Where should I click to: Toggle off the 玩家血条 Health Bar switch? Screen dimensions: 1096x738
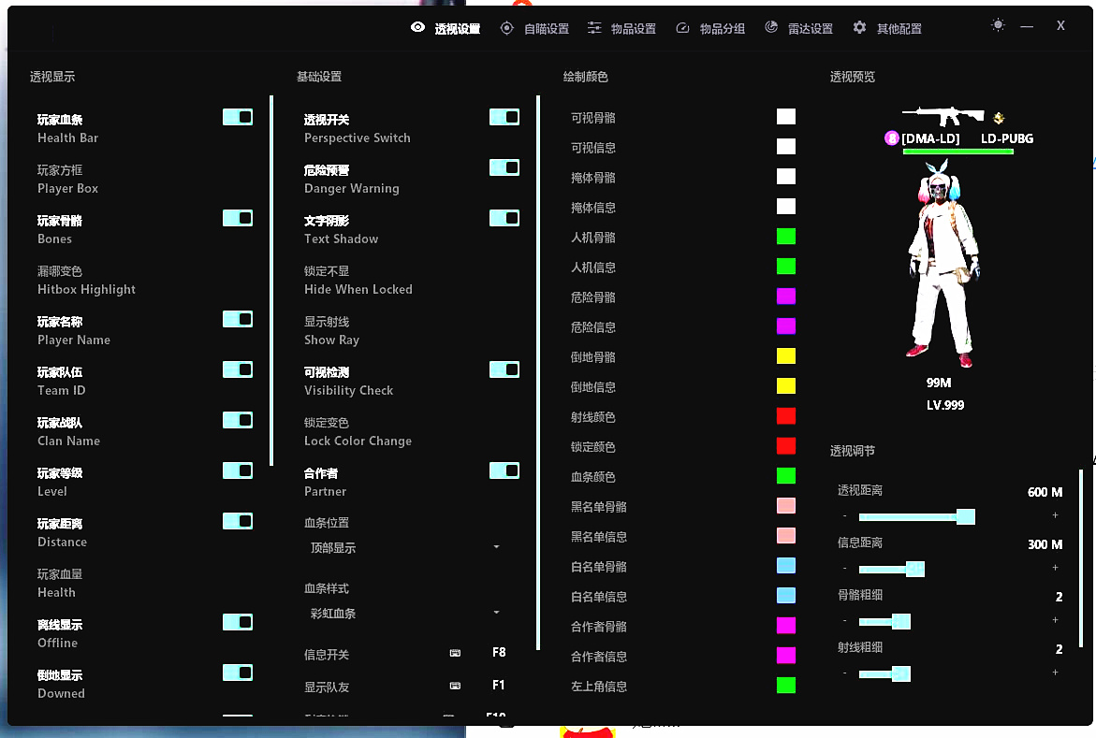239,117
